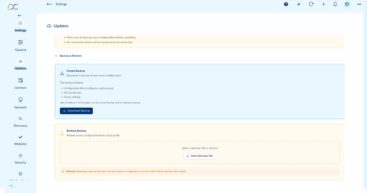The width and height of the screenshot is (367, 193).
Task: Click the 'Select a backup file to restore' text
Action: [200, 148]
